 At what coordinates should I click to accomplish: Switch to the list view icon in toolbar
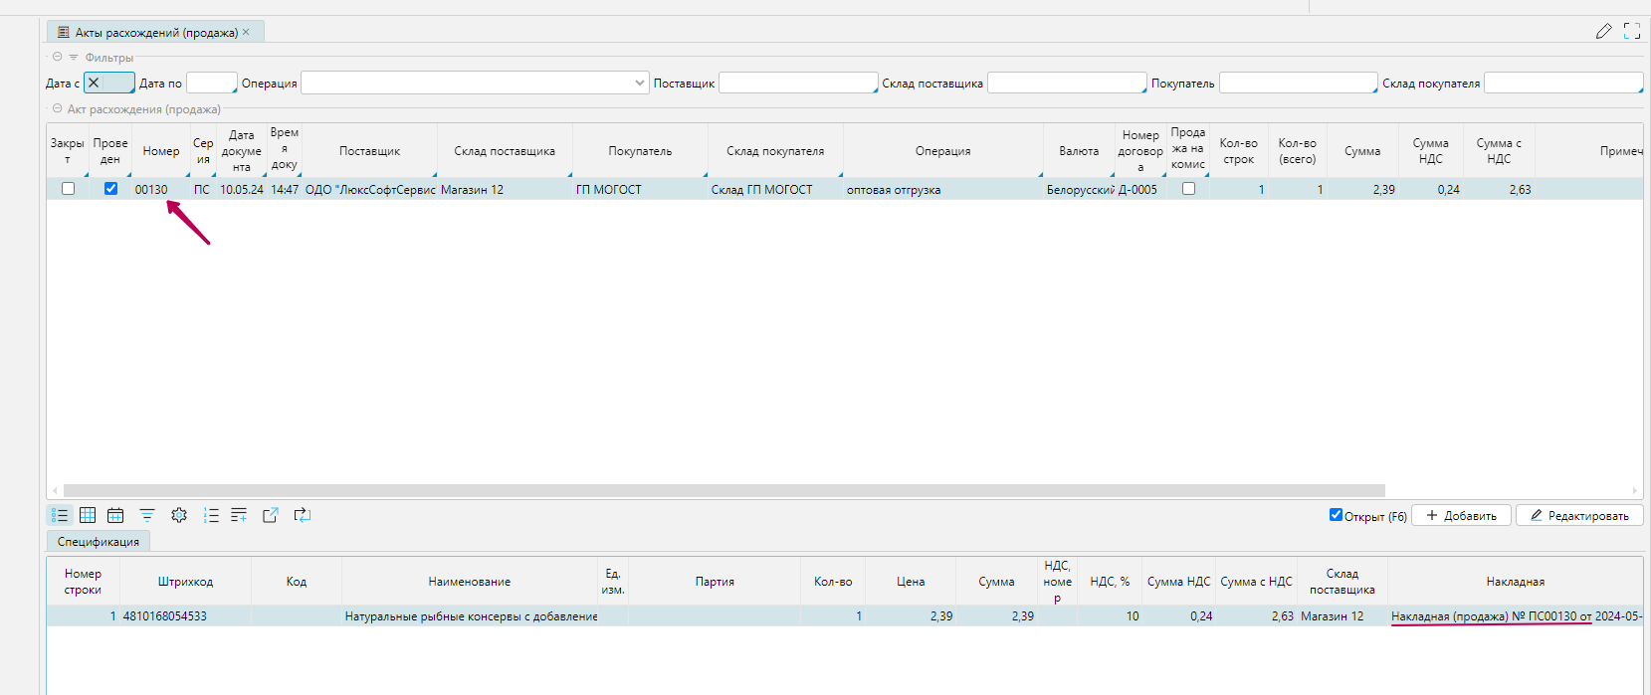click(60, 515)
